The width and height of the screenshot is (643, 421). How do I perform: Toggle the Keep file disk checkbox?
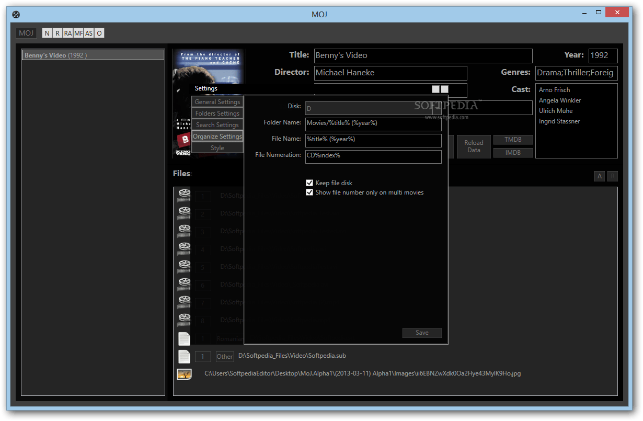click(x=309, y=183)
